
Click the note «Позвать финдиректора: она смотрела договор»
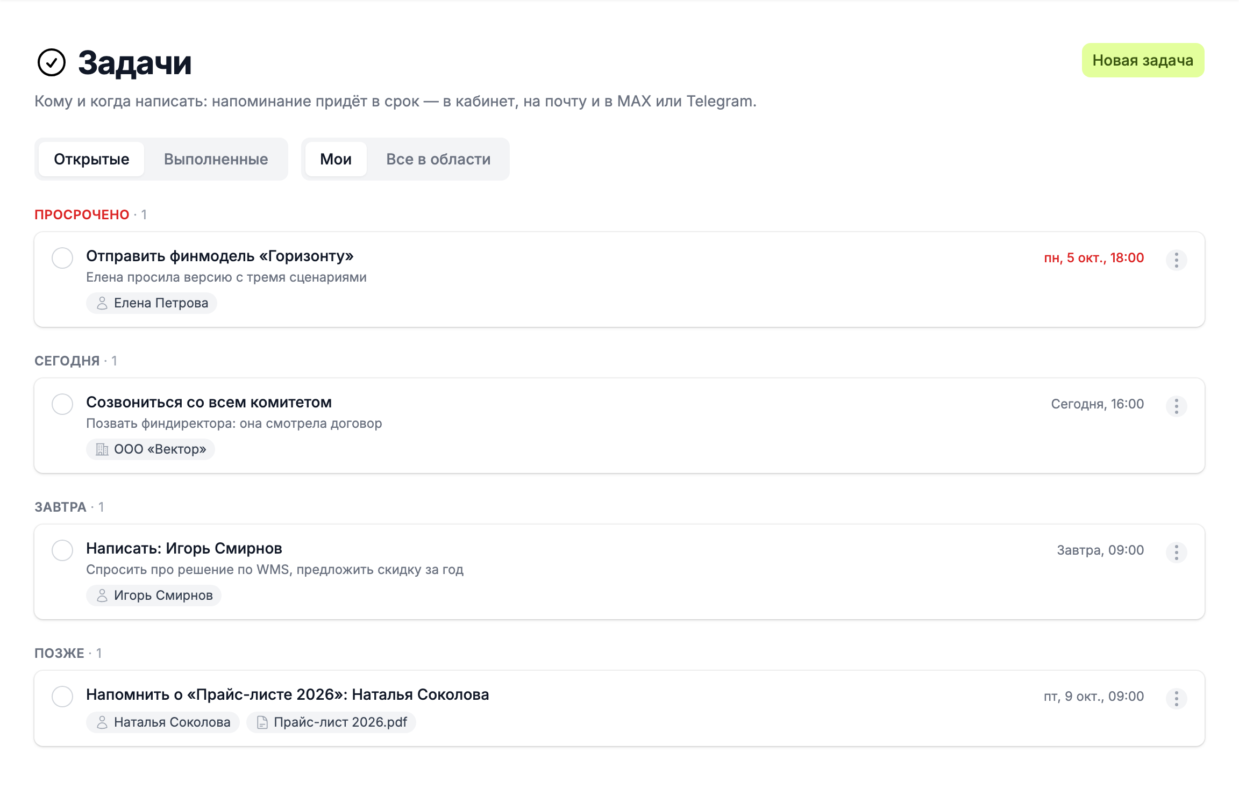click(234, 424)
